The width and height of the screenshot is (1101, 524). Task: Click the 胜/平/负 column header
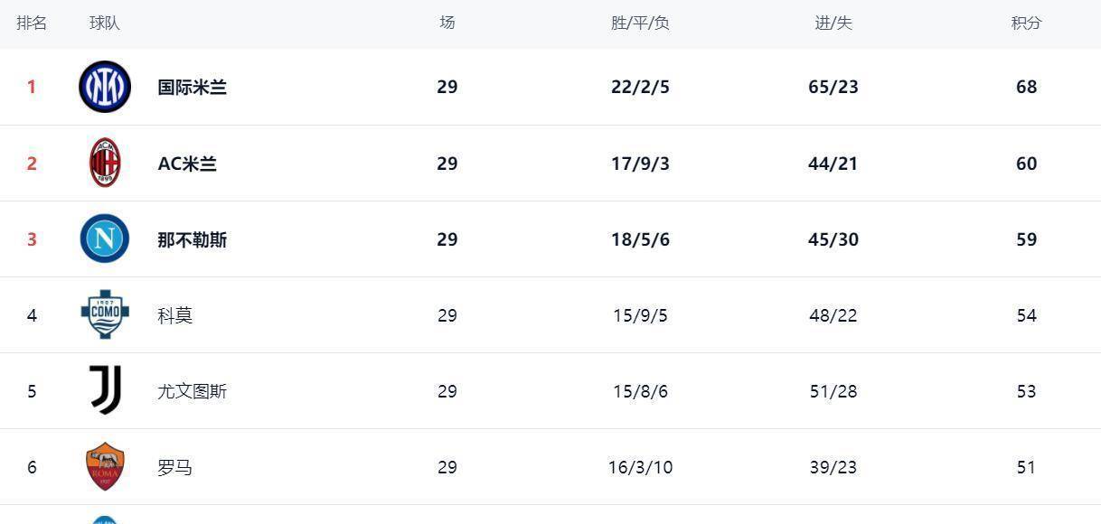640,23
